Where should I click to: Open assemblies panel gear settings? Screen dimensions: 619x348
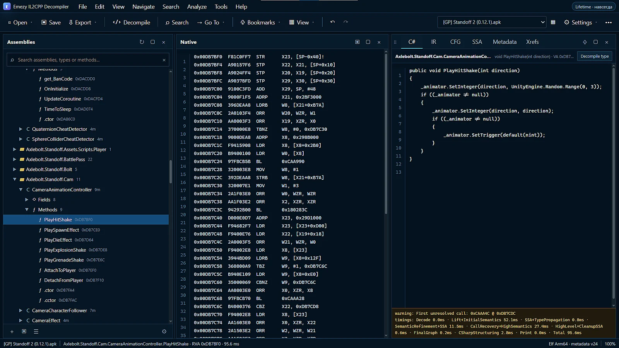[164, 331]
